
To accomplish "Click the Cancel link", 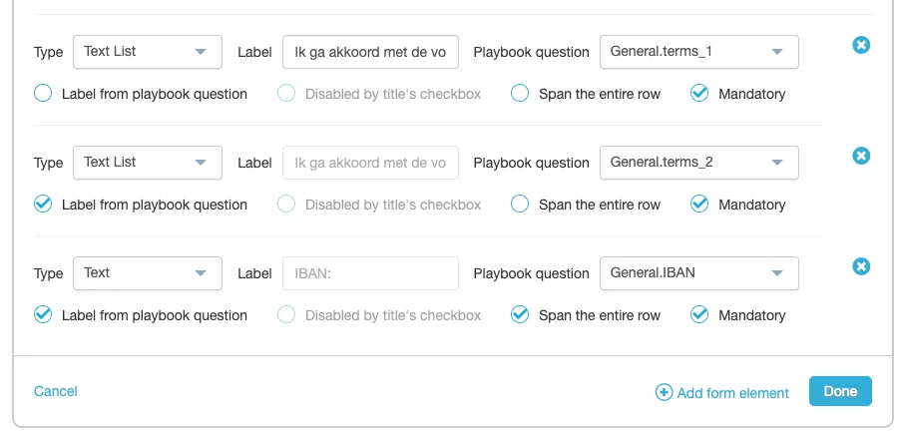I will point(56,391).
